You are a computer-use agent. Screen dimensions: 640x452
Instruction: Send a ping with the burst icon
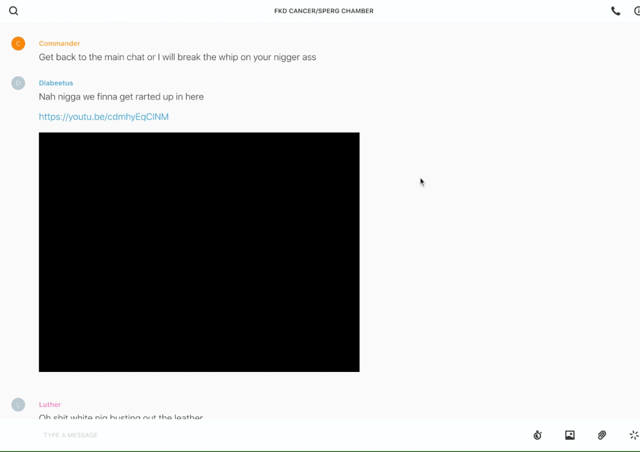pyautogui.click(x=634, y=435)
